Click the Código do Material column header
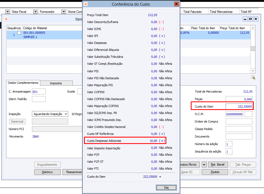Screen dimensions: 264x194 click(x=52, y=28)
